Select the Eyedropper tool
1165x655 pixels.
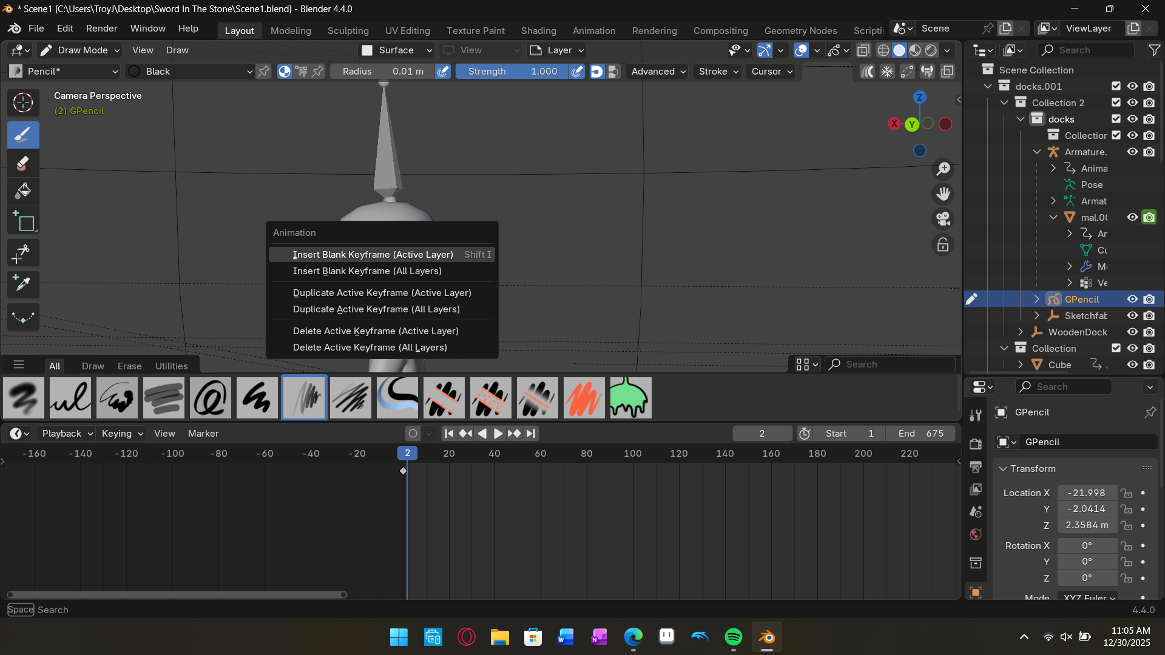pos(23,284)
